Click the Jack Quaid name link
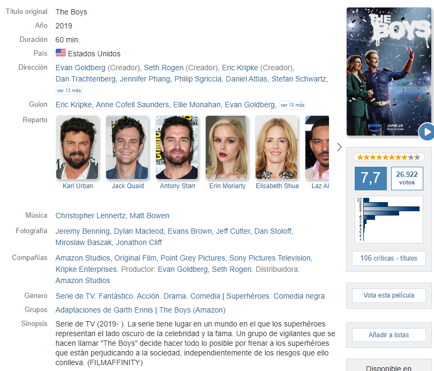The width and height of the screenshot is (434, 371). tap(128, 186)
